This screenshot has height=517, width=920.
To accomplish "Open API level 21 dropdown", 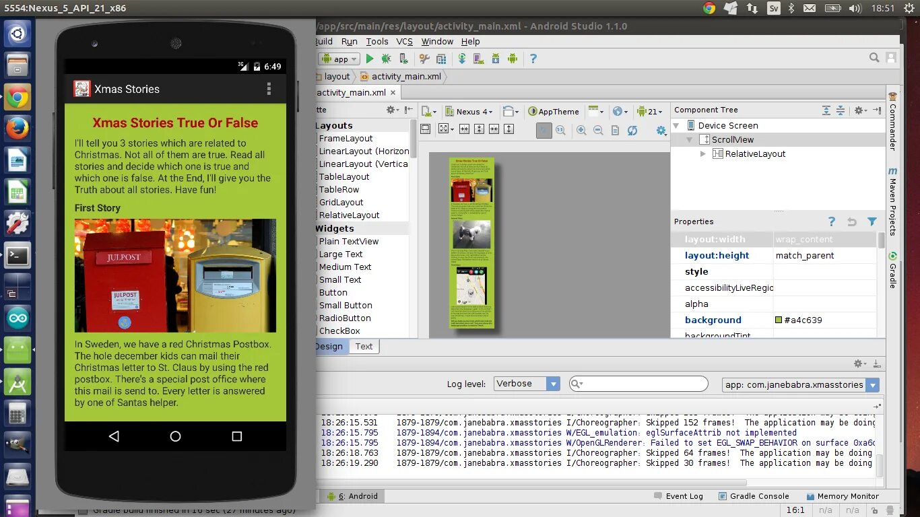I will click(650, 112).
